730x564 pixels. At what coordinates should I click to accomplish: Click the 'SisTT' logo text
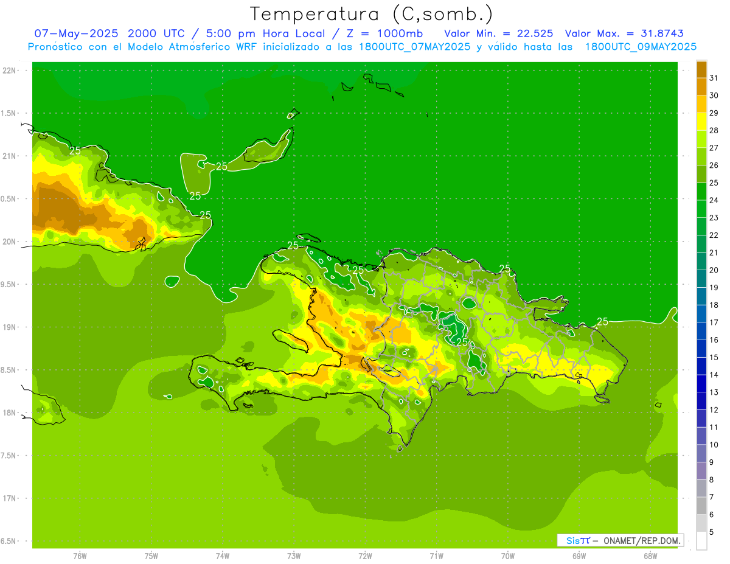click(578, 540)
